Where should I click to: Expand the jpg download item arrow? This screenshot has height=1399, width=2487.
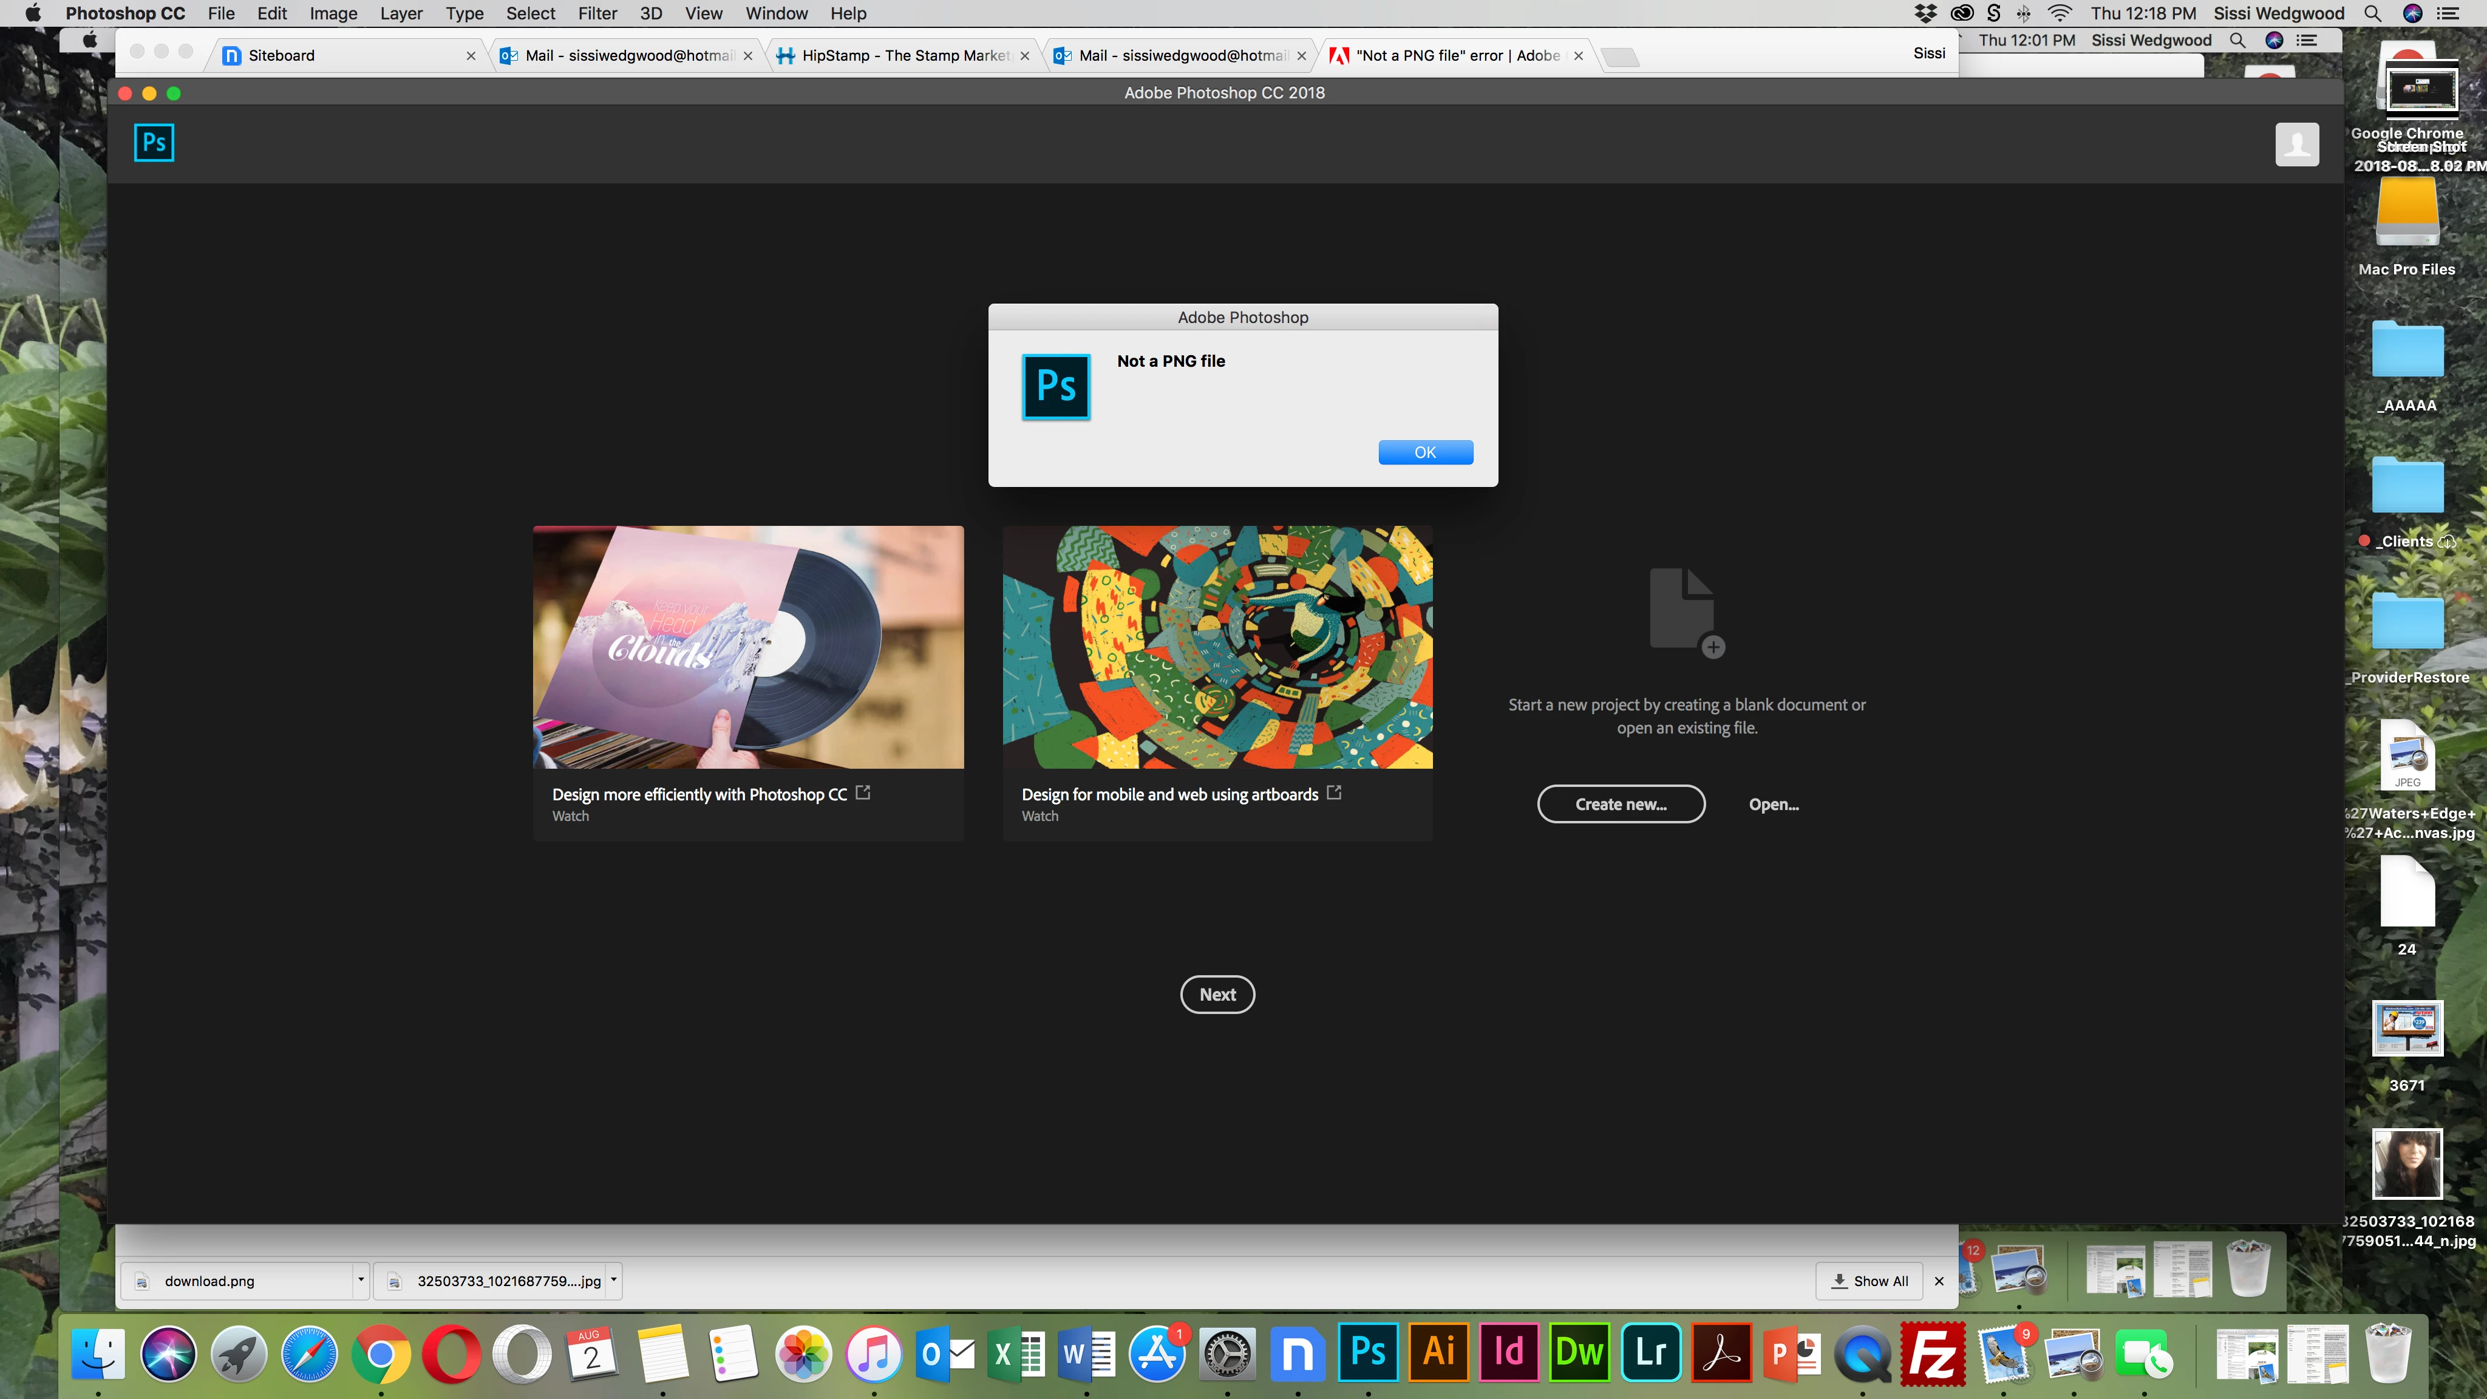tap(614, 1280)
